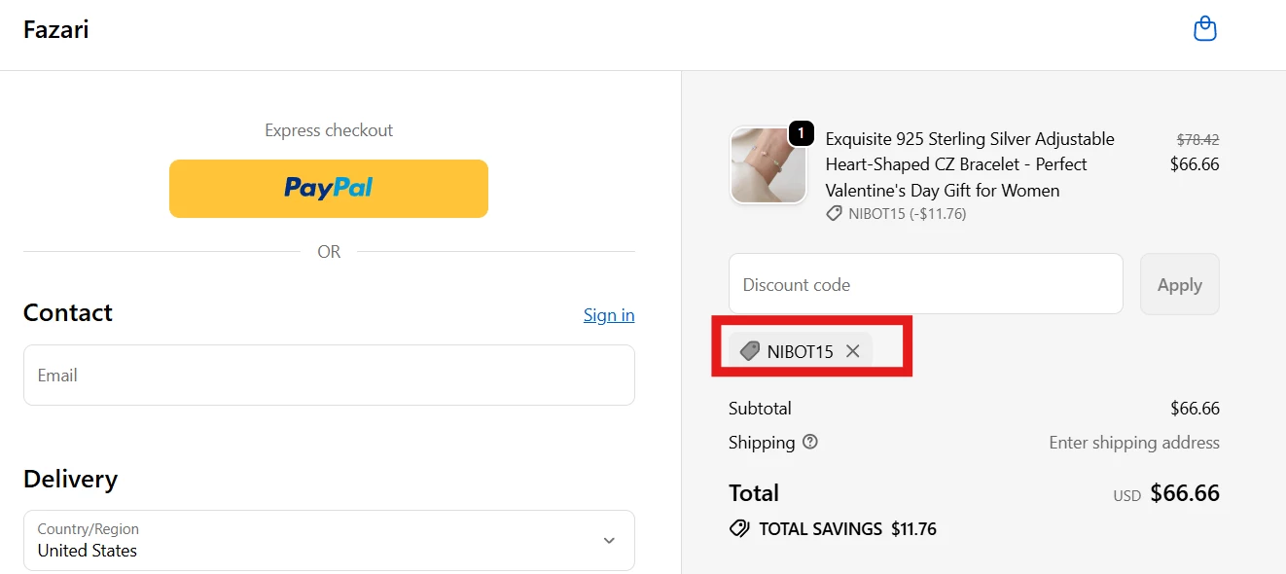Click the quantity badge on product image

[x=800, y=133]
